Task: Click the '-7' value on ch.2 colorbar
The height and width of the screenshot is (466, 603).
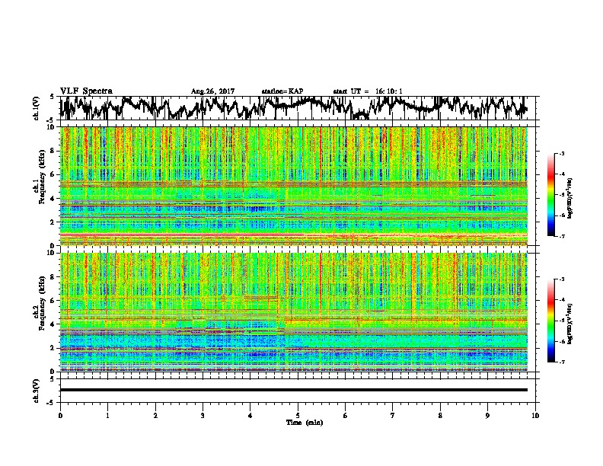Action: (x=562, y=362)
